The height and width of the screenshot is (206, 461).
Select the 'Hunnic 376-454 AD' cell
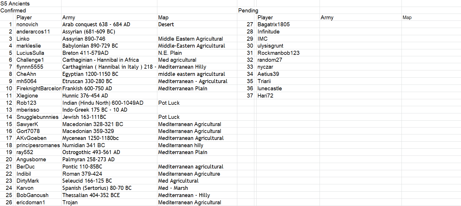coord(85,95)
